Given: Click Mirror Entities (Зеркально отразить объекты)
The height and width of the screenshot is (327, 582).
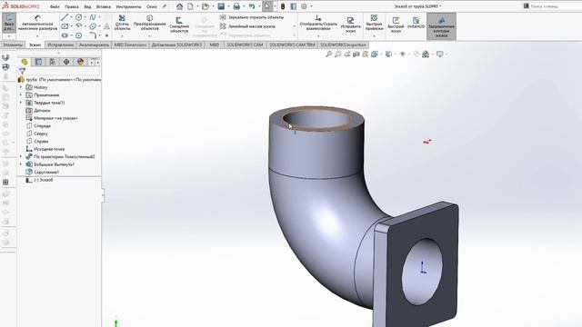Looking at the screenshot, I should click(251, 17).
